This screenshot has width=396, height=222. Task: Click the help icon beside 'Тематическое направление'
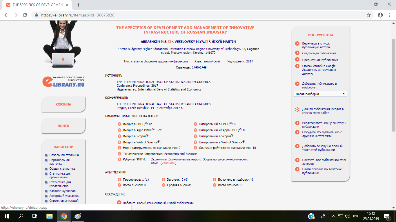[x=119, y=154]
